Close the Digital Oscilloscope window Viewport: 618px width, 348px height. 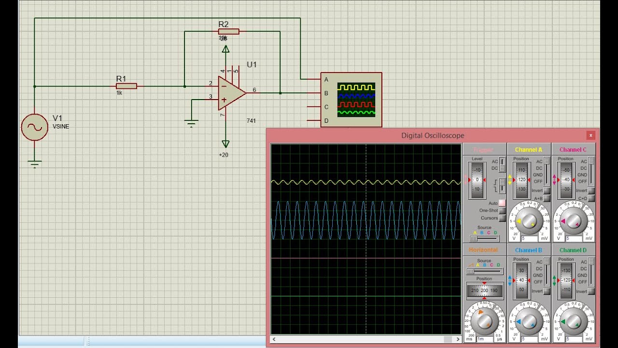coord(590,135)
